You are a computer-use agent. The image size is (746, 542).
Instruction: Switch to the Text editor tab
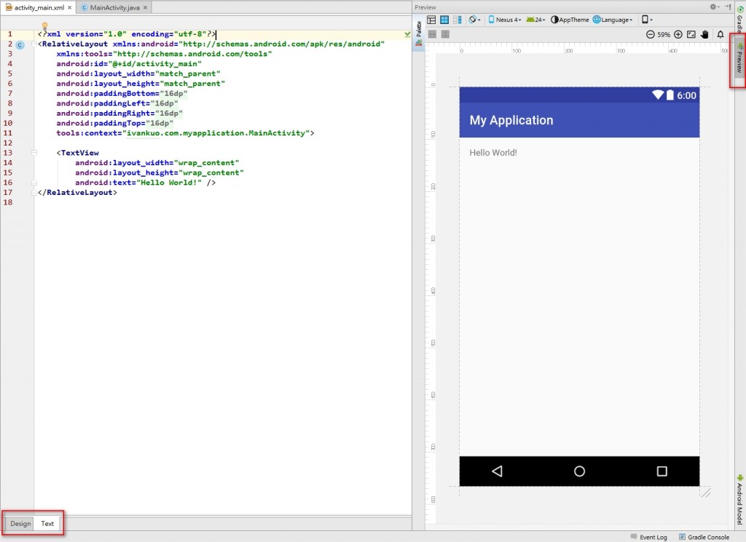[47, 524]
